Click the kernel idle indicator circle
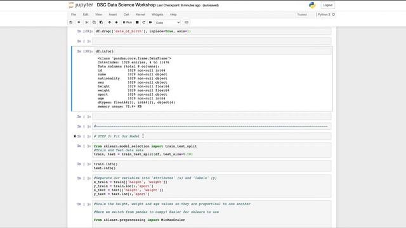 click(x=334, y=15)
